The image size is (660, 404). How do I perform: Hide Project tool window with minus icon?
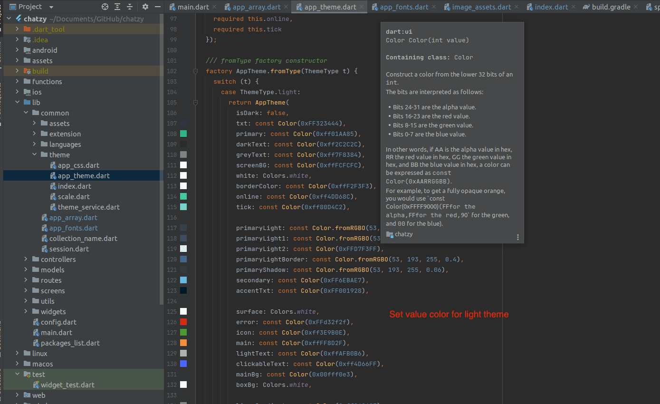(x=158, y=7)
